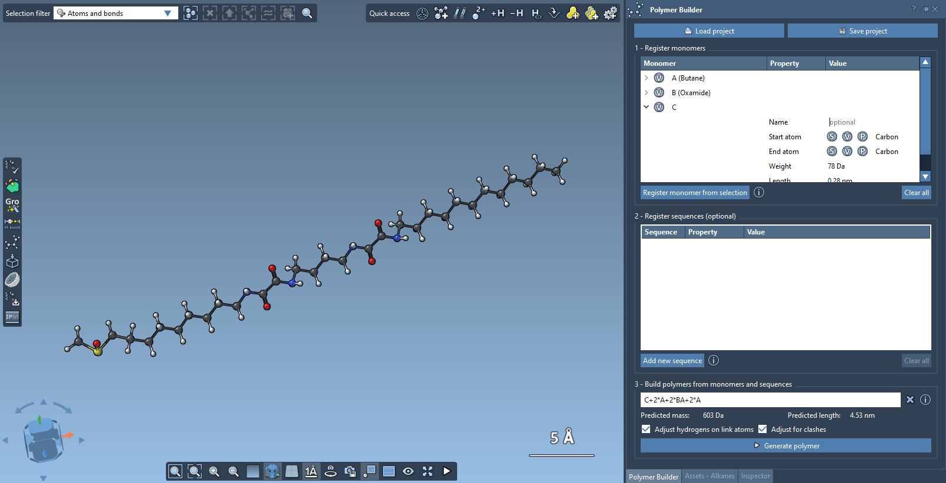Click the zoom out magnifier icon
This screenshot has height=483, width=946.
234,471
